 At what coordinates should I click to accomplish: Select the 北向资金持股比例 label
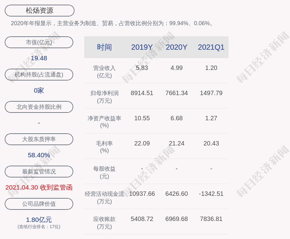[x=39, y=107]
